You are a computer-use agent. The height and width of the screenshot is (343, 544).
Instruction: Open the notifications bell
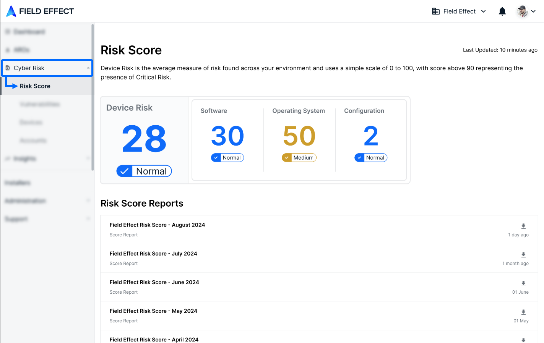(502, 11)
